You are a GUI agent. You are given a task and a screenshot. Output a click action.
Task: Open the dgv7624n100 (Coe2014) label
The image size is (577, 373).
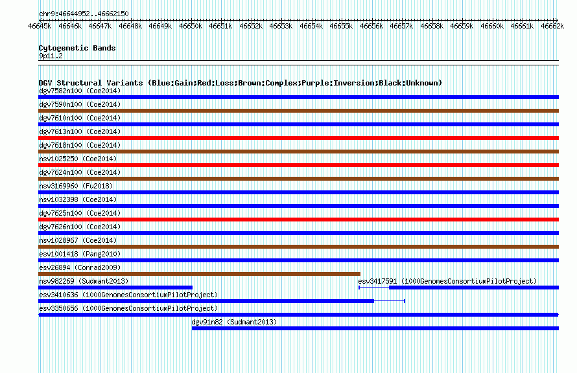pos(80,172)
